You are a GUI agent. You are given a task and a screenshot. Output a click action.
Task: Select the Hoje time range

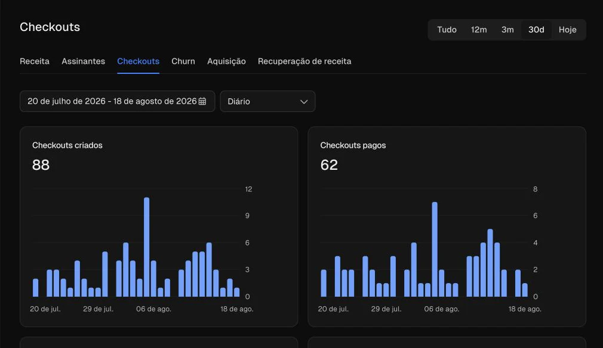pyautogui.click(x=567, y=30)
